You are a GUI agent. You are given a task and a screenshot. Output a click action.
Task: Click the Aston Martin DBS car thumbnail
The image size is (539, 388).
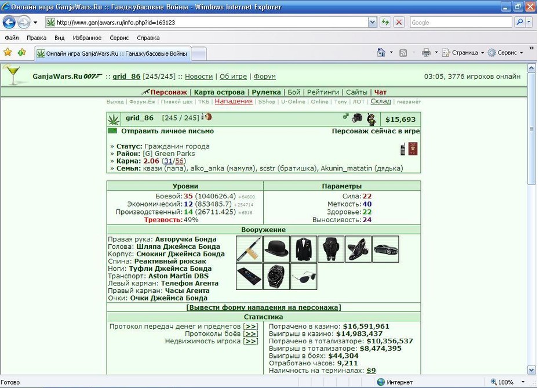point(385,249)
